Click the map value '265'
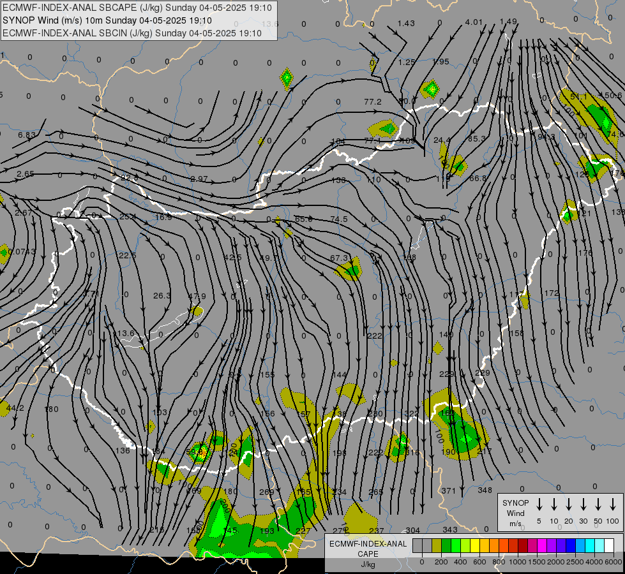The image size is (625, 574). (375, 492)
